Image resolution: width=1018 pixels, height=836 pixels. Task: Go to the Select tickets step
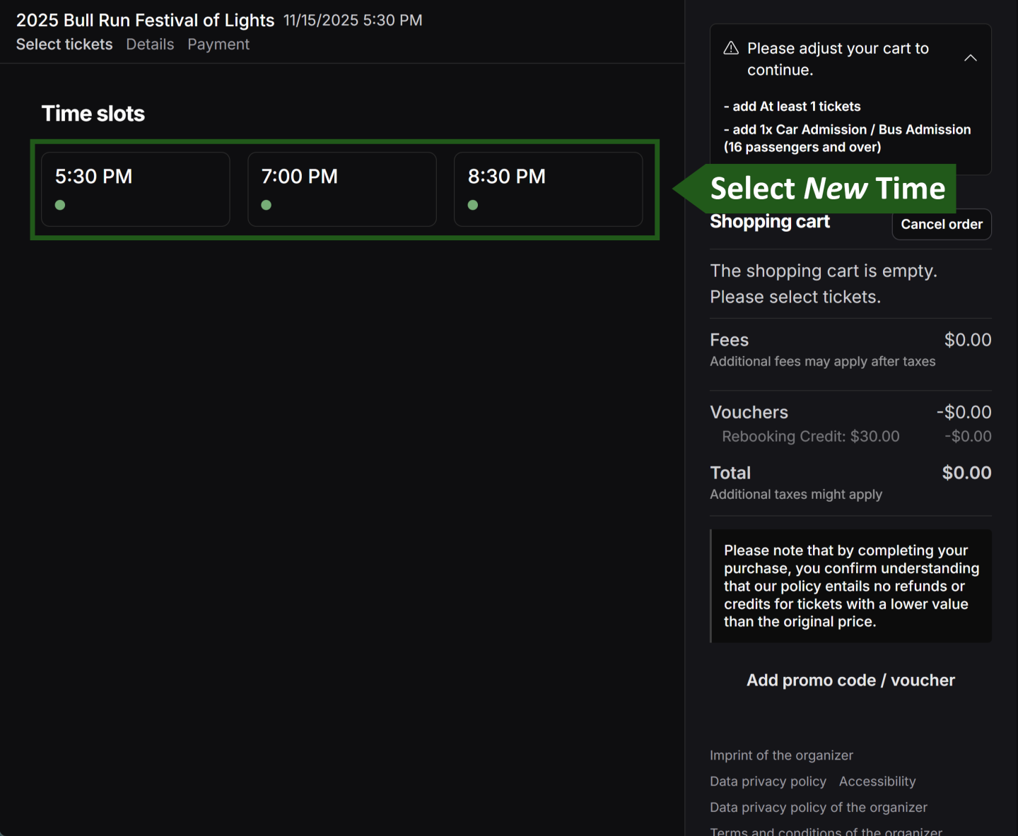pos(64,44)
